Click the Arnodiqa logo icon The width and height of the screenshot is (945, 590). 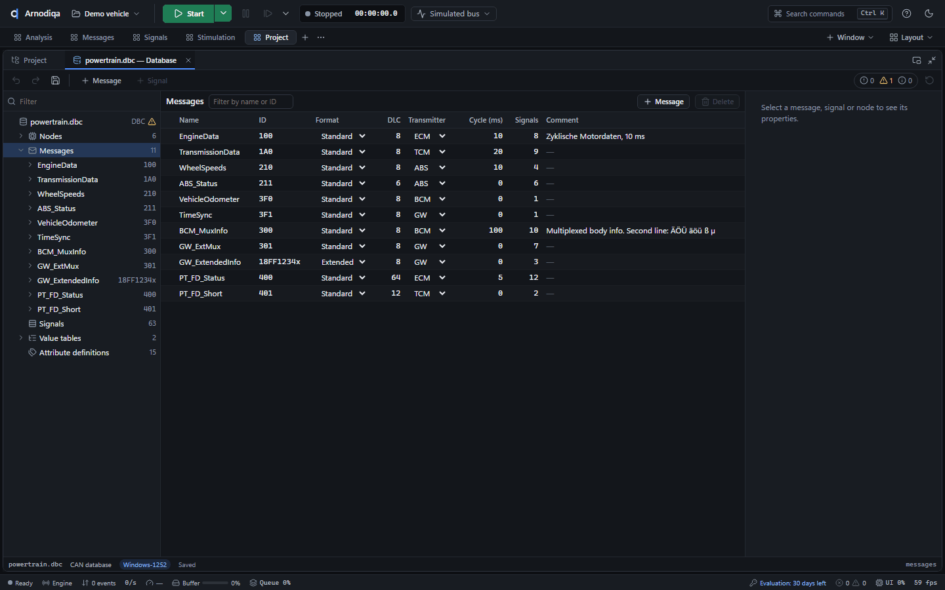point(14,14)
